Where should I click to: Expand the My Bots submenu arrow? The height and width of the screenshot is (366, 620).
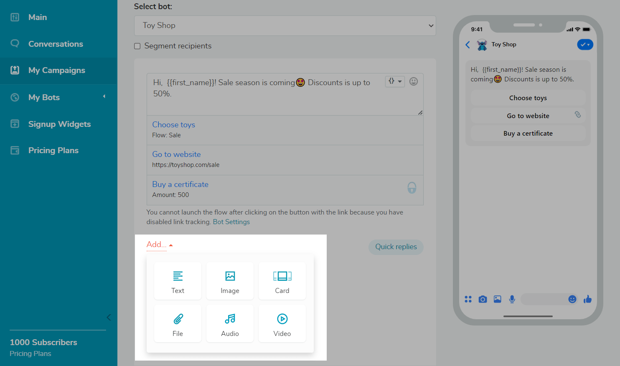(104, 97)
